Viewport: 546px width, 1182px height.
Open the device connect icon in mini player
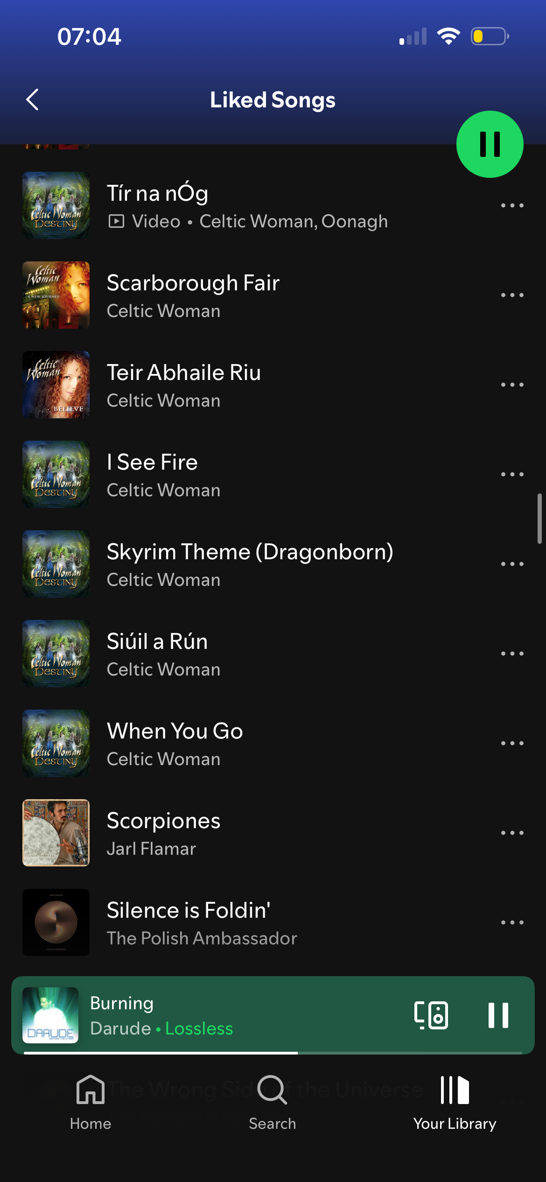(x=431, y=1015)
